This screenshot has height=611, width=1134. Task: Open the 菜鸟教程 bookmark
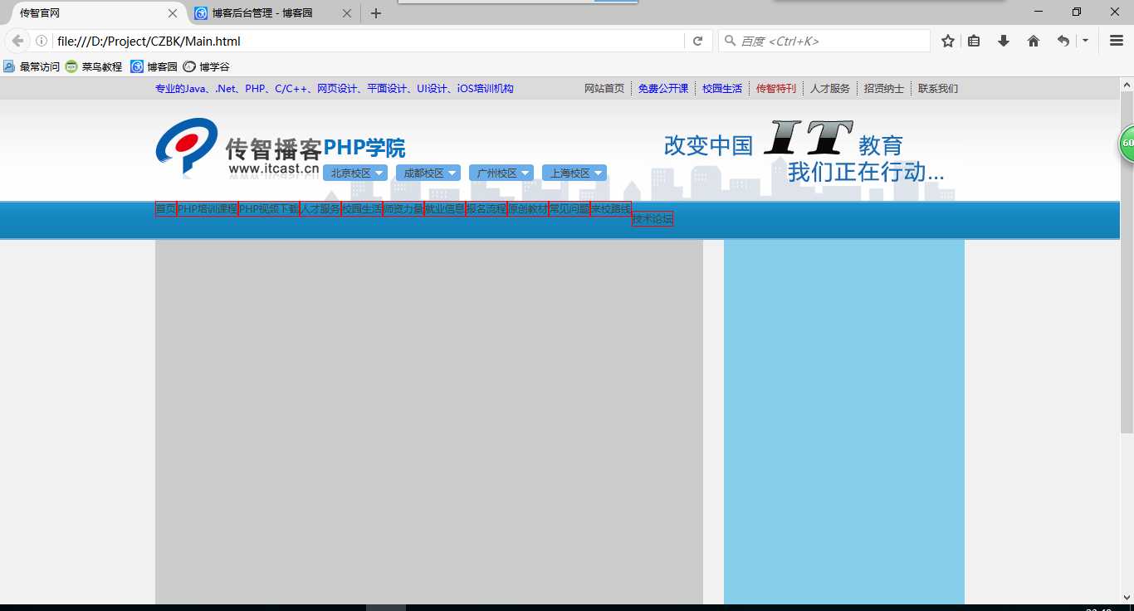(94, 66)
